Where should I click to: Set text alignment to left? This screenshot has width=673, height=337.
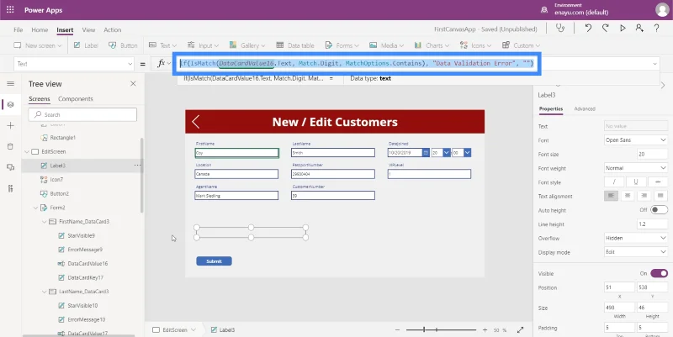[x=611, y=196]
